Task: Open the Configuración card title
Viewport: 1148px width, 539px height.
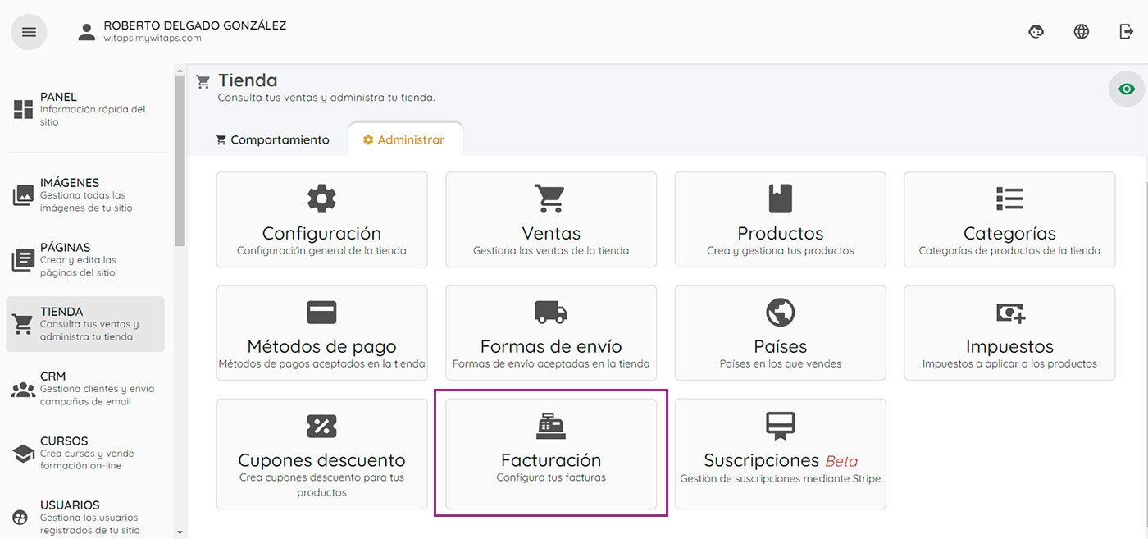Action: tap(321, 233)
